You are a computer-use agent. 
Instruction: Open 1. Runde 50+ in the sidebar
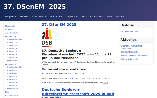(12, 42)
